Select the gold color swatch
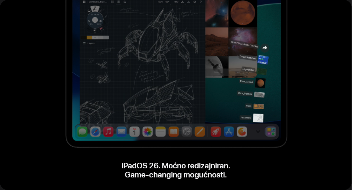 point(89,37)
